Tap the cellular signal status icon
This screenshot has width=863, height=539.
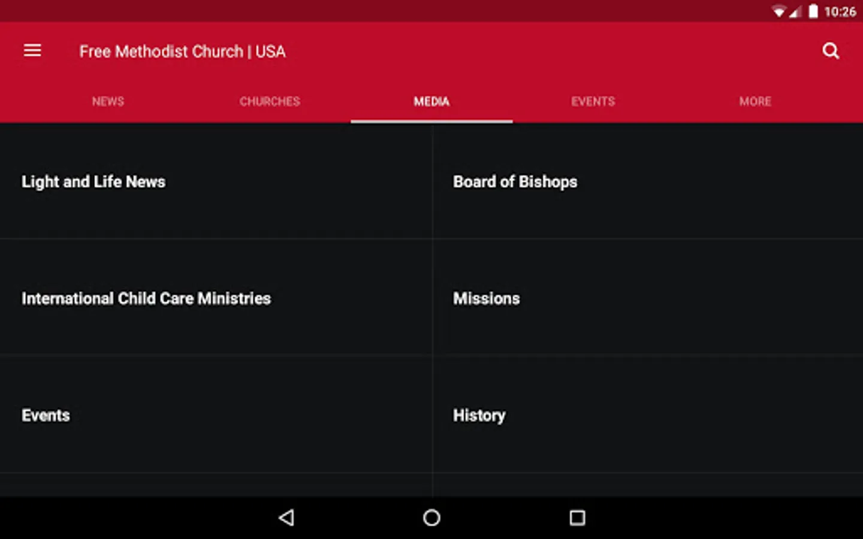[795, 11]
